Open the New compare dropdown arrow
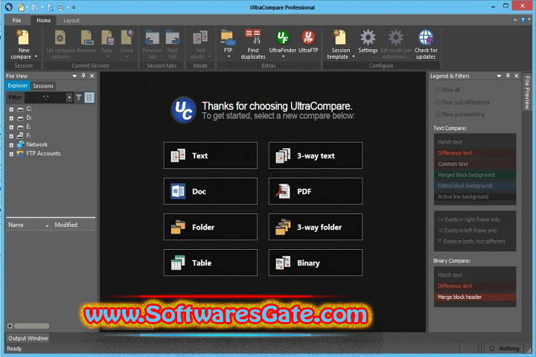 click(36, 57)
